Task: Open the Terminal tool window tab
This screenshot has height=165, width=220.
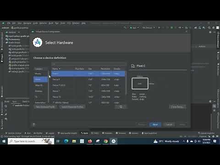Action: pos(121,133)
